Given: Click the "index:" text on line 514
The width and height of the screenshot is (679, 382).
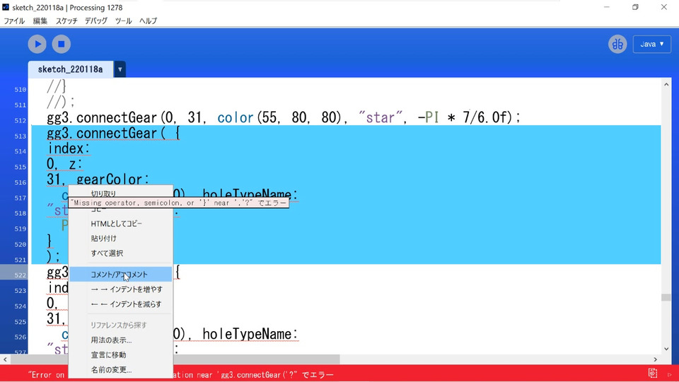Looking at the screenshot, I should coord(69,149).
